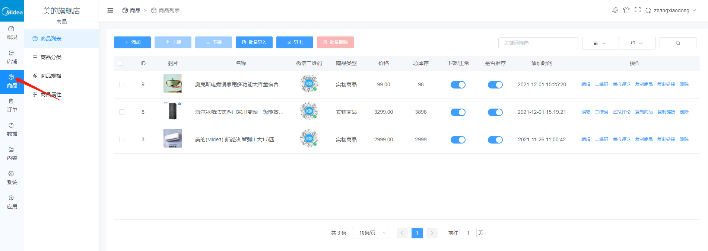Open the 概况 overview sidebar section
This screenshot has width=708, height=251.
12,33
